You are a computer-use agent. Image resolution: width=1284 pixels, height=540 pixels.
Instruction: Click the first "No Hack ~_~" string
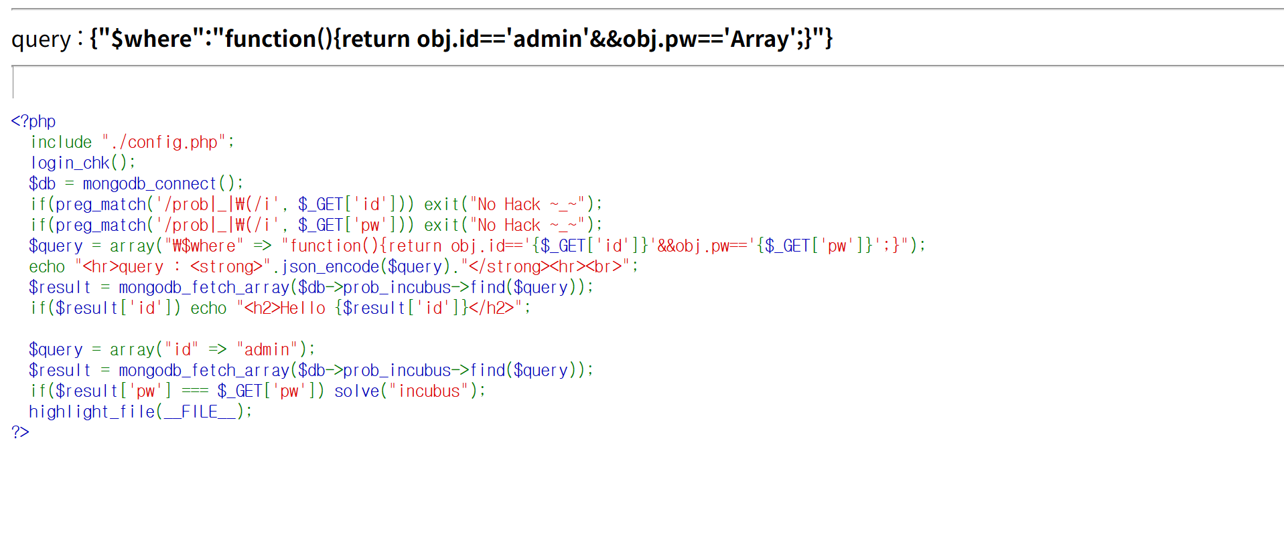click(x=527, y=204)
